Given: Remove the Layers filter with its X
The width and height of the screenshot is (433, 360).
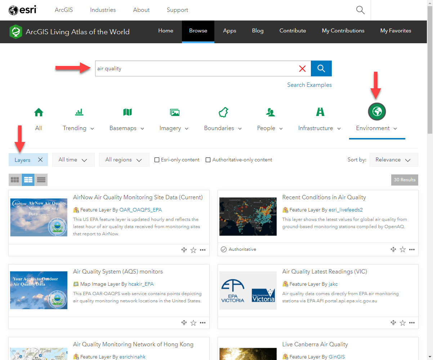Looking at the screenshot, I should coord(40,160).
